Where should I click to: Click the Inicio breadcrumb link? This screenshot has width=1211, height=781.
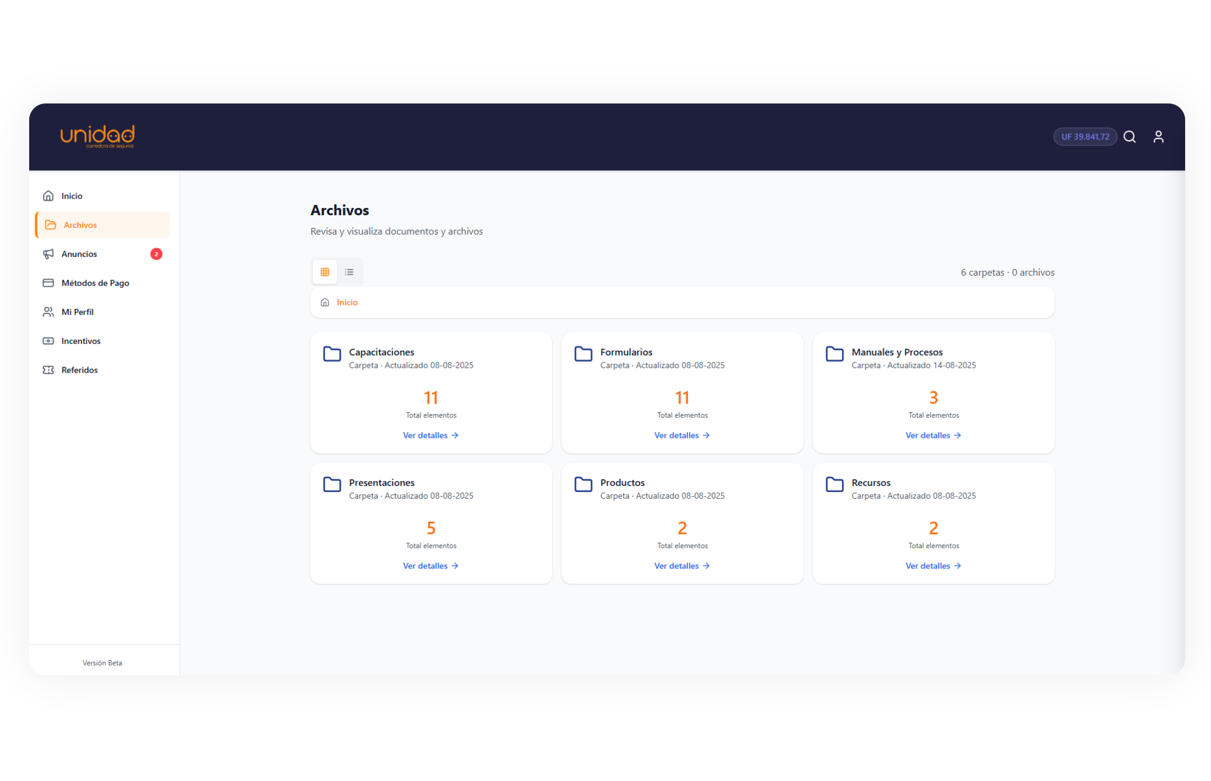pos(347,302)
